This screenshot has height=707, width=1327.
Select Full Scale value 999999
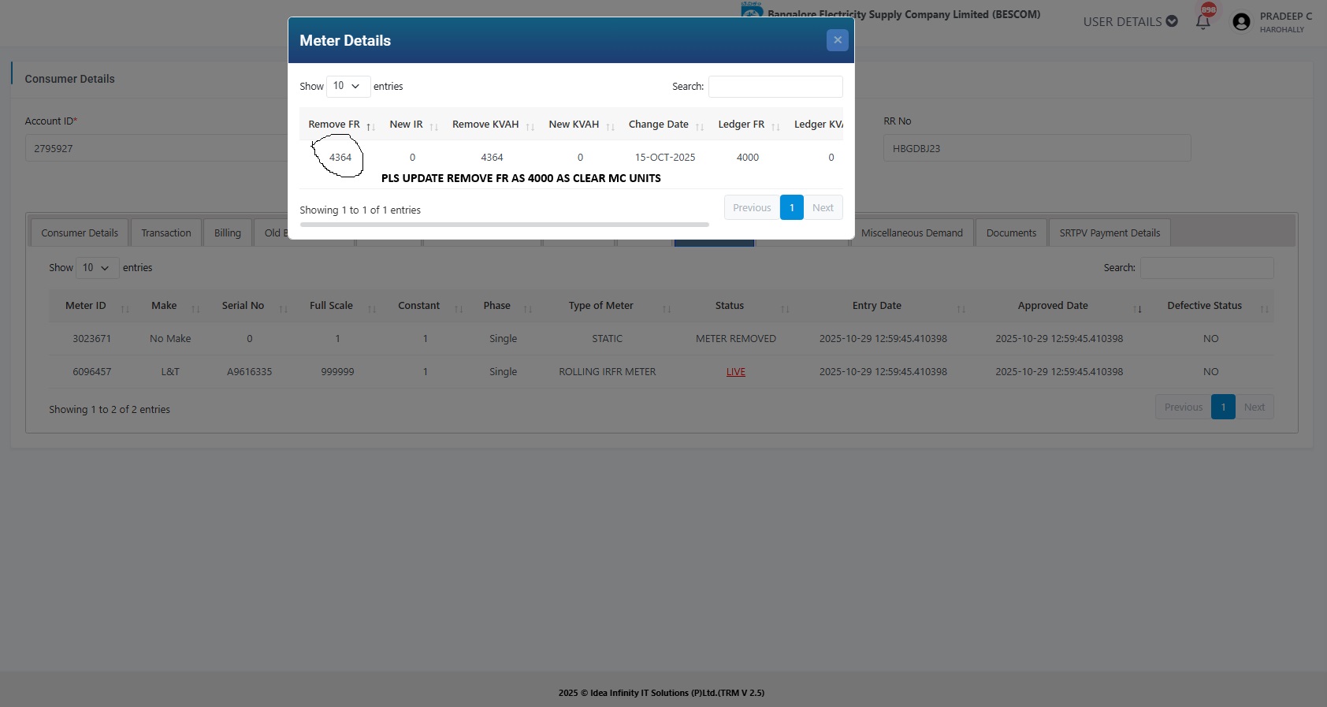(338, 372)
